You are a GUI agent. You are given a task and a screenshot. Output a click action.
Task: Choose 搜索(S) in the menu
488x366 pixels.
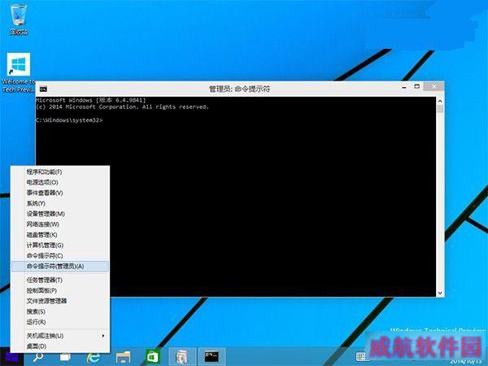(x=60, y=312)
